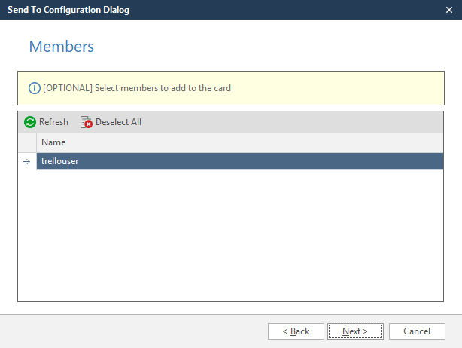Screen dimensions: 462x348
Task: Click the green Refresh icon
Action: click(30, 122)
